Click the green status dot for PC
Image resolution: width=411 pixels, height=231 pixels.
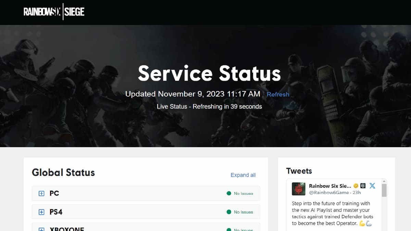(x=229, y=193)
